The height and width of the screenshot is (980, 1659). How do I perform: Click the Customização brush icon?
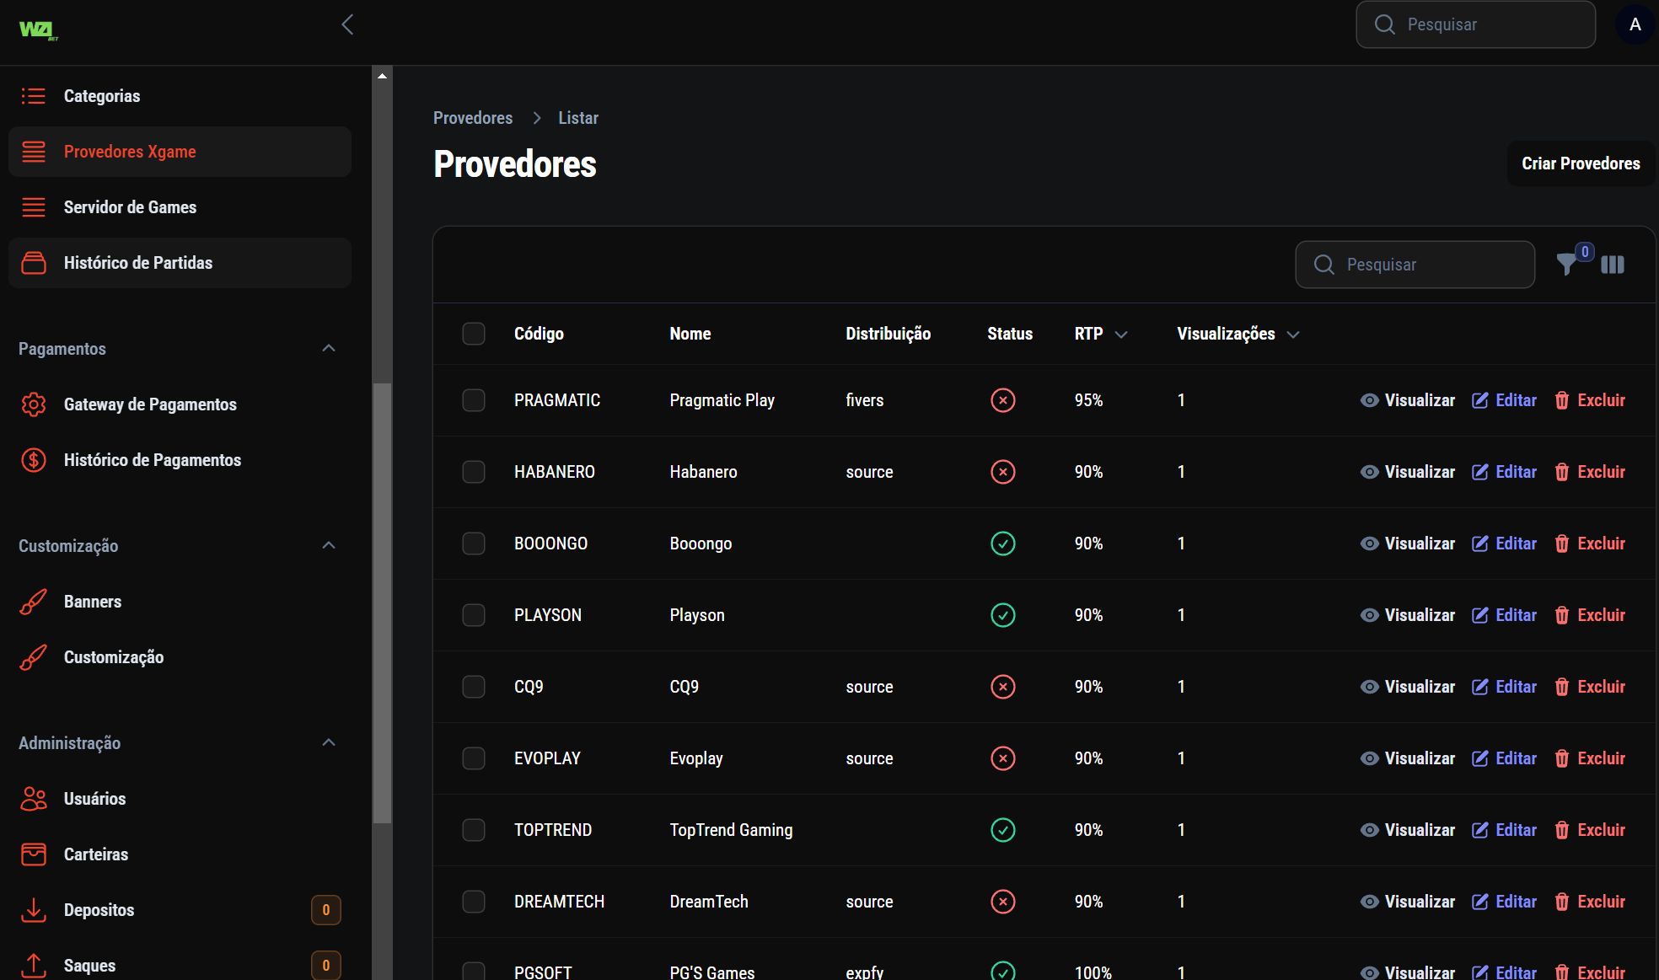pyautogui.click(x=34, y=657)
